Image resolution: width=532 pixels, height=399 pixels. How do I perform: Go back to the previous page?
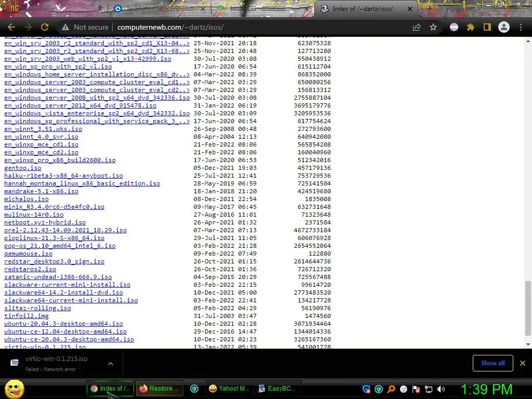(x=11, y=27)
